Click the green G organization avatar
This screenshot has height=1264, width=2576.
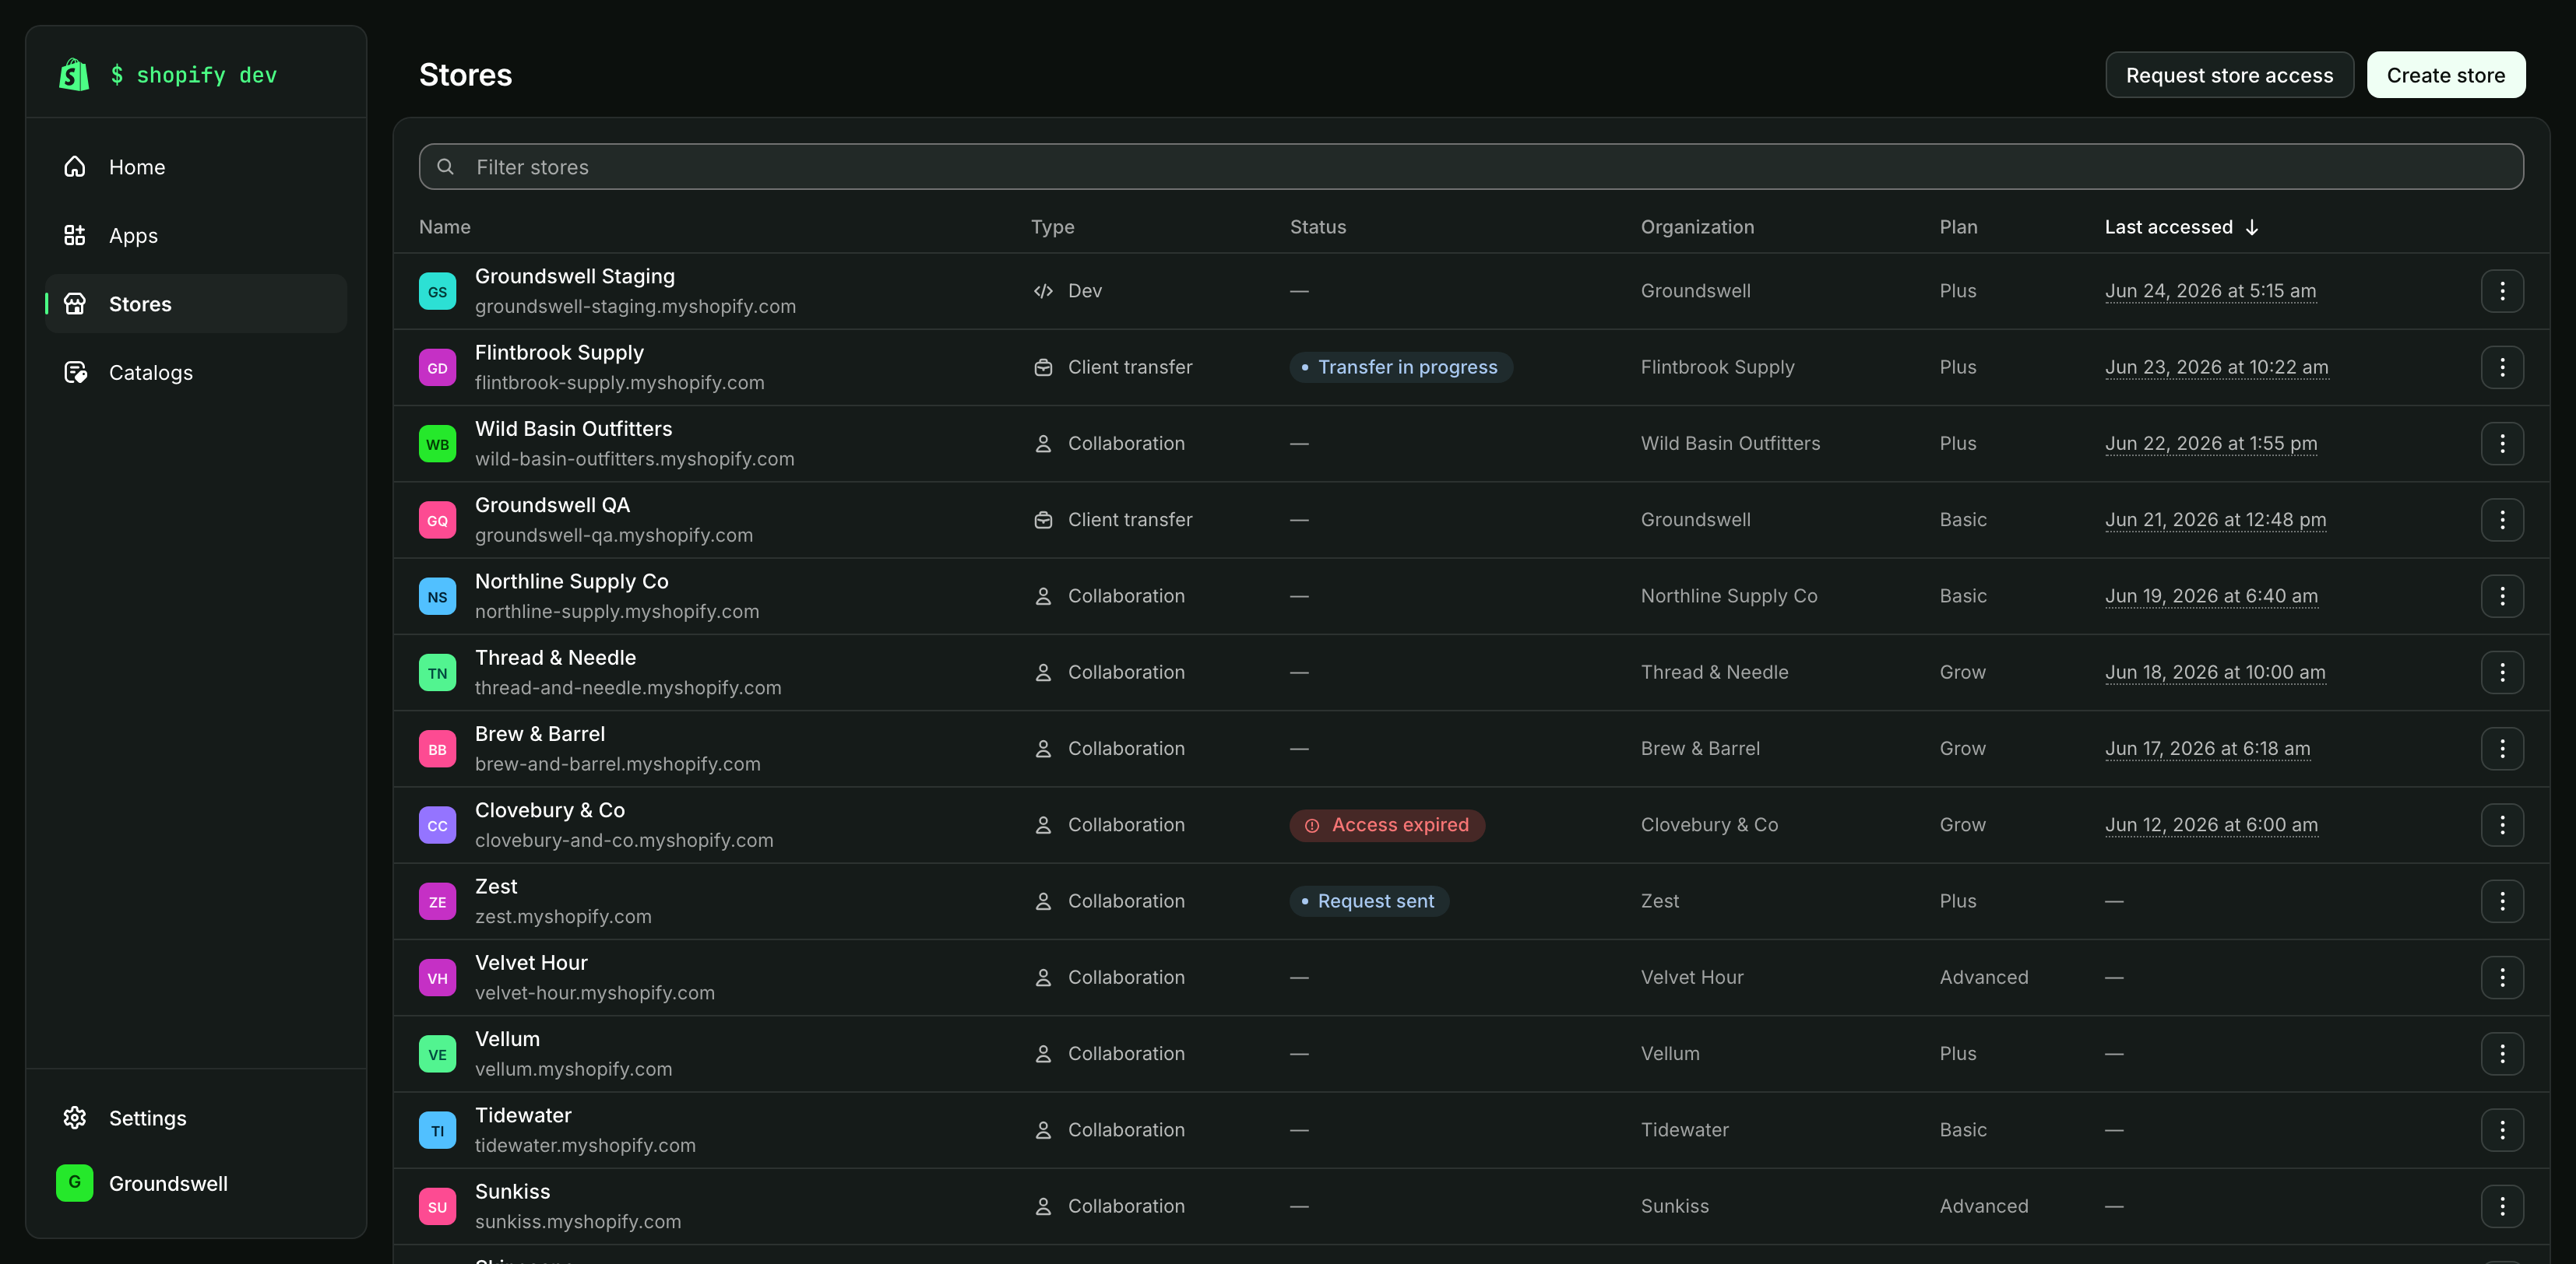(75, 1183)
